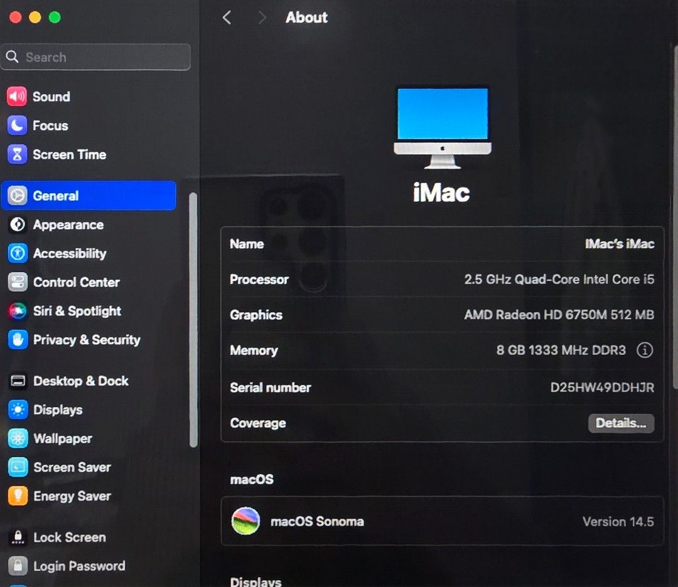Viewport: 678px width, 587px height.
Task: Click the macOS Sonoma logo icon
Action: tap(245, 521)
